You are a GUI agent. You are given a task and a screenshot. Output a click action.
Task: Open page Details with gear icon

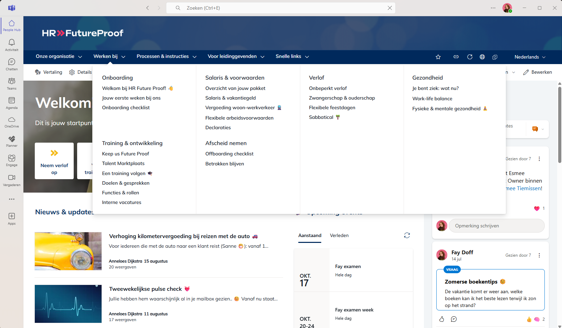(81, 72)
